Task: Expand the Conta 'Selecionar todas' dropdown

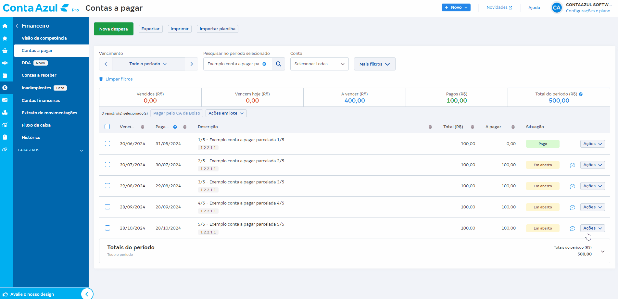Action: [319, 64]
